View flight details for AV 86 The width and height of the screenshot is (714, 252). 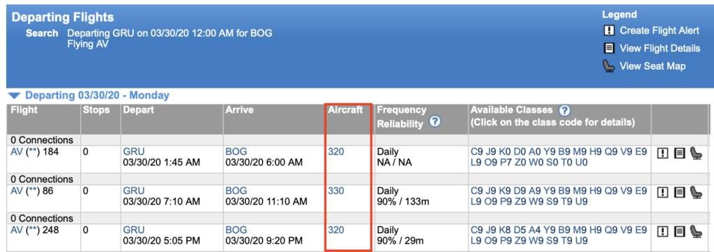click(x=679, y=192)
